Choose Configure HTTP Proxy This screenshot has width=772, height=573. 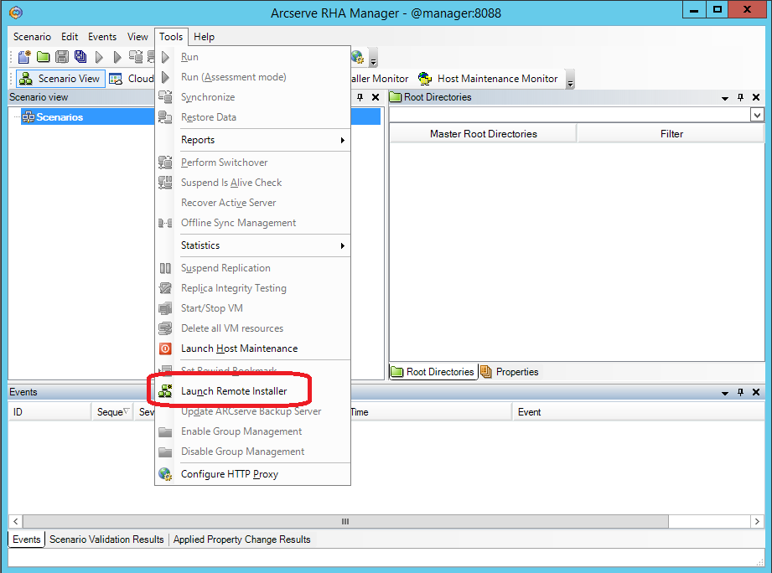tap(252, 474)
